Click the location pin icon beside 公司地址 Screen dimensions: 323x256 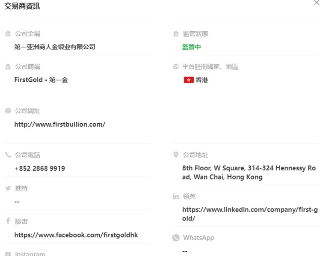click(x=176, y=155)
